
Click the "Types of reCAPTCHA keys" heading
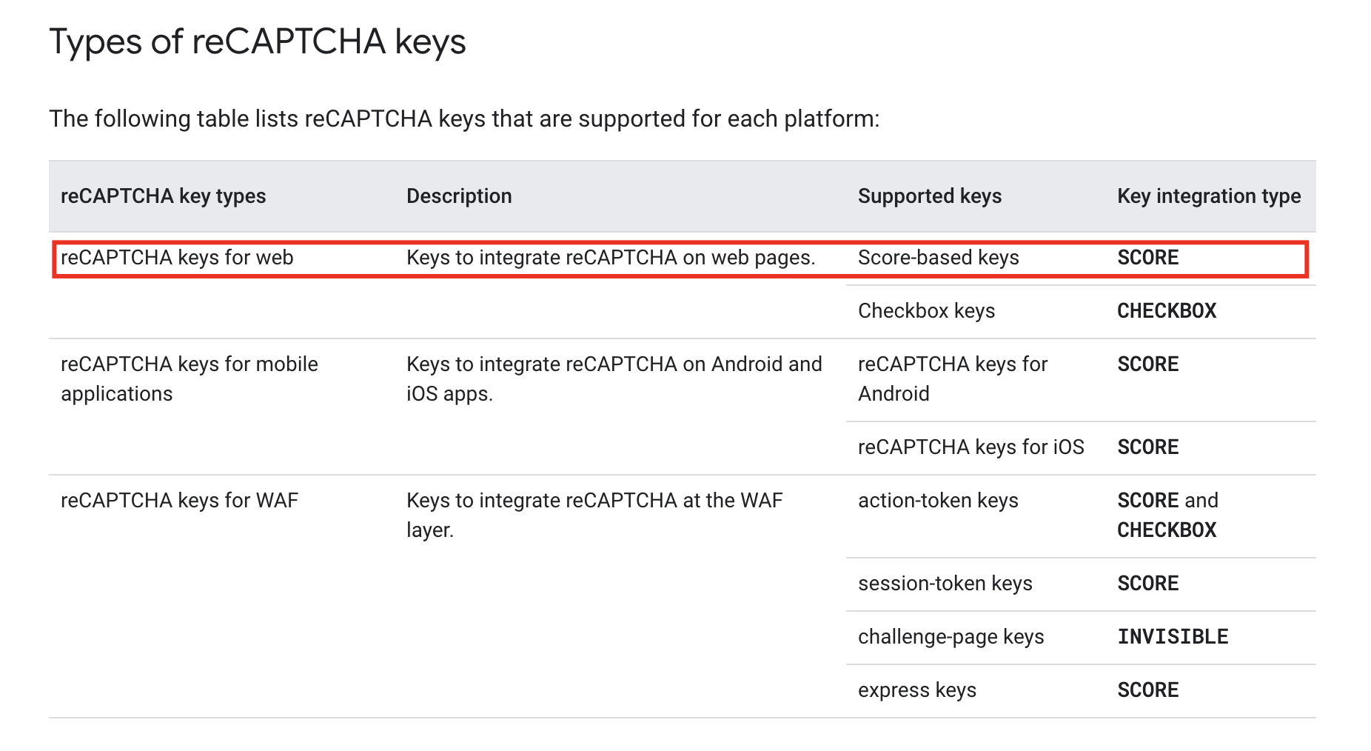[x=257, y=41]
